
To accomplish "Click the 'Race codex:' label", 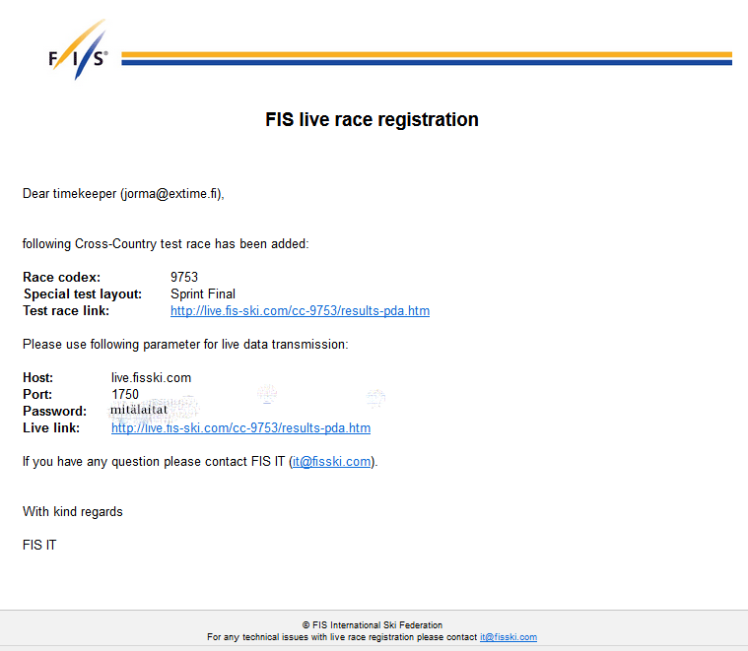I will click(x=62, y=278).
